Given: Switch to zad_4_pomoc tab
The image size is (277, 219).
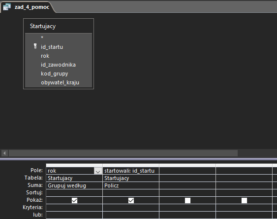Looking at the screenshot, I should pos(28,7).
